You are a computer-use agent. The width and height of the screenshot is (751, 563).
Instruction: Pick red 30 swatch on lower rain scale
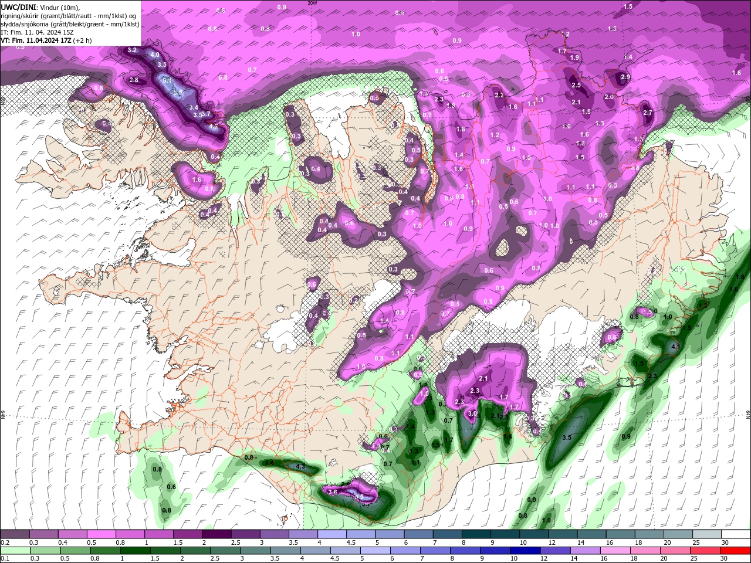(736, 551)
